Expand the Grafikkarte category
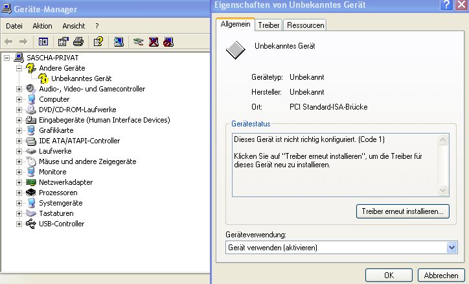The image size is (469, 284). (x=19, y=130)
